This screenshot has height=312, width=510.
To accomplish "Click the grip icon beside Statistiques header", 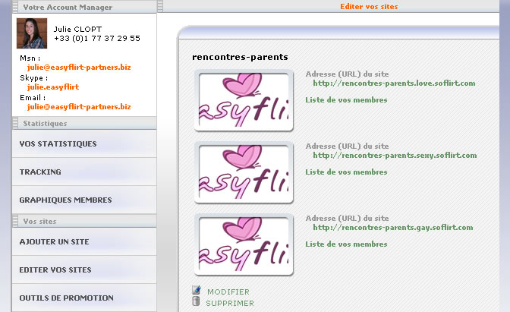I will pos(15,123).
